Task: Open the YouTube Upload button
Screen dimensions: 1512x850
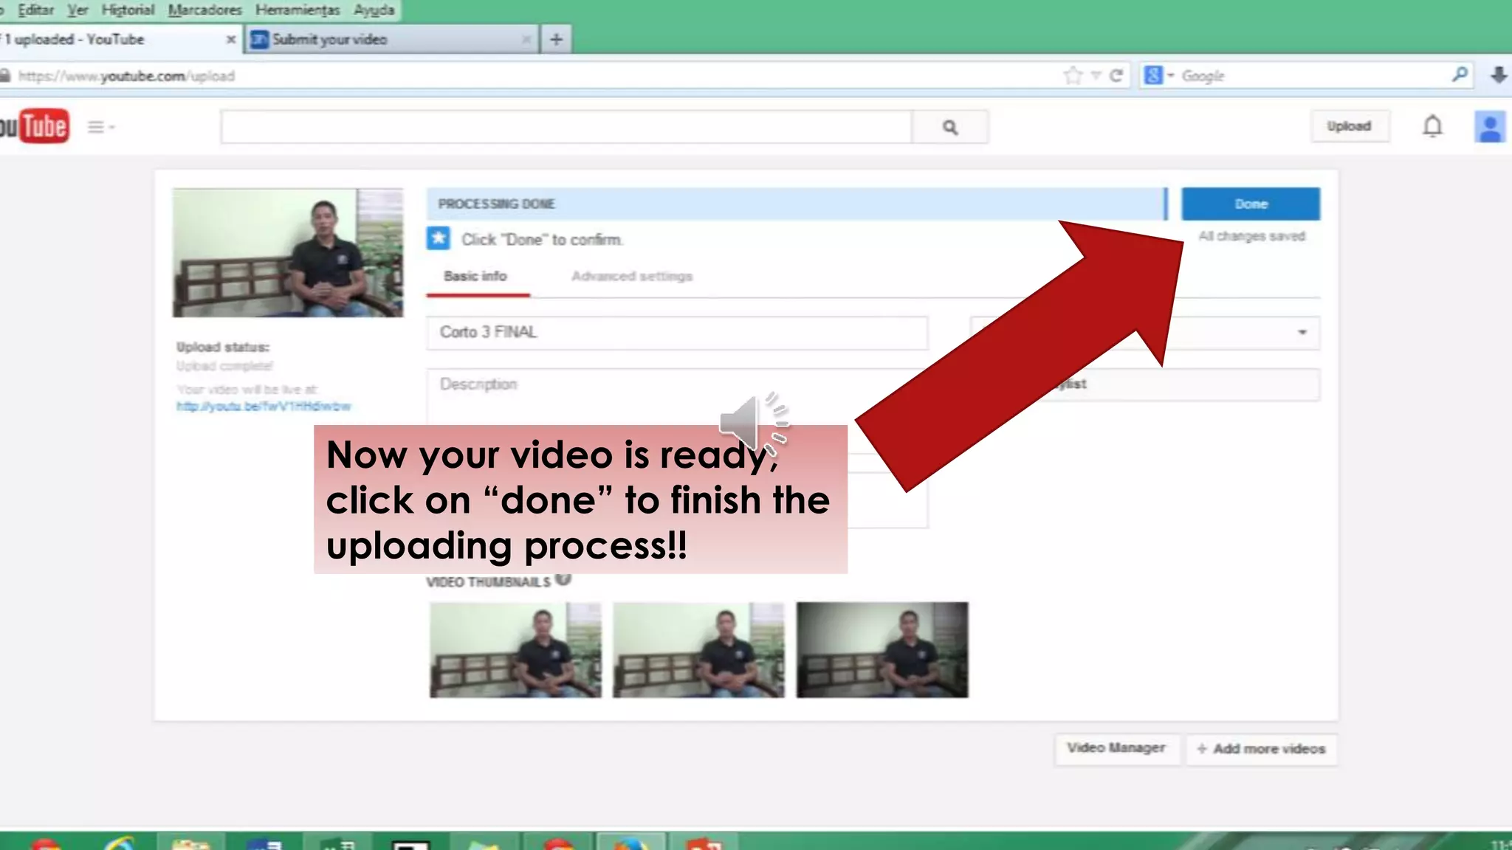Action: [x=1350, y=126]
